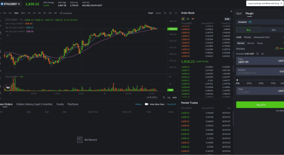Select the 2H timeframe

point(34,13)
